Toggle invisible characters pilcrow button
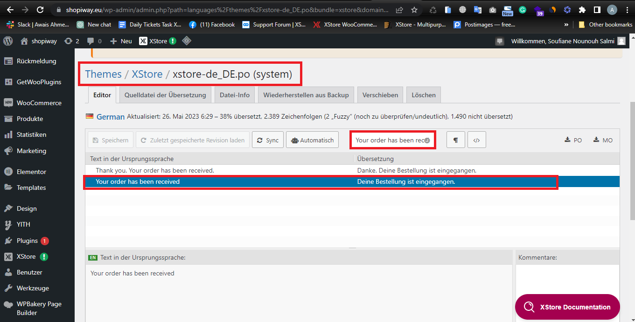 pos(455,140)
